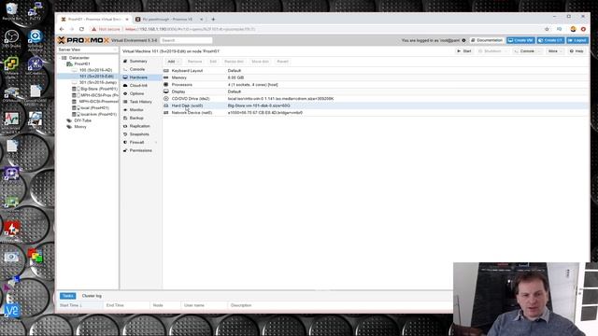Click the Create CT button

[550, 40]
